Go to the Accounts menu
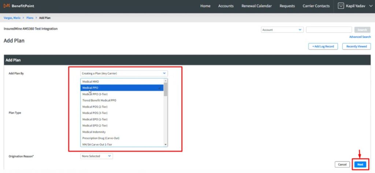 [226, 6]
